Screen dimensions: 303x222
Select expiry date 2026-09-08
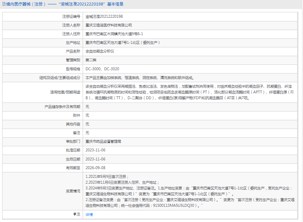95,168
